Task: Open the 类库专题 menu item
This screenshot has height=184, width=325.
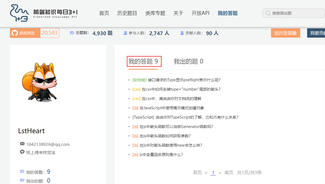Action: (155, 13)
